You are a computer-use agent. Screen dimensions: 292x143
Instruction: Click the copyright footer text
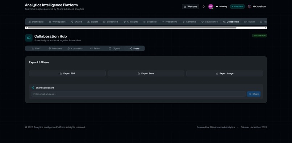click(x=55, y=127)
